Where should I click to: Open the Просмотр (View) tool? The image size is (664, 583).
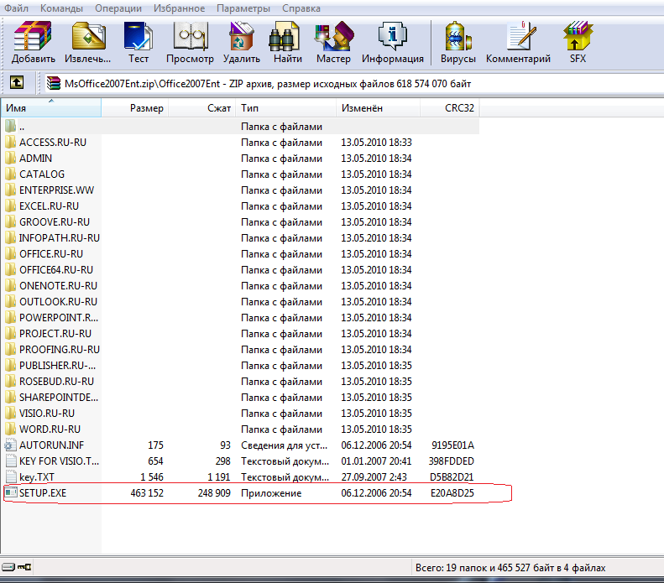click(x=191, y=36)
